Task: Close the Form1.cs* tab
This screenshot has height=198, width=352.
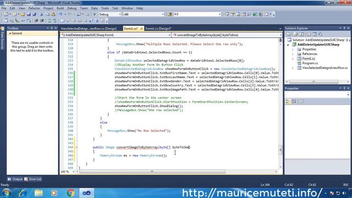Action: point(141,29)
